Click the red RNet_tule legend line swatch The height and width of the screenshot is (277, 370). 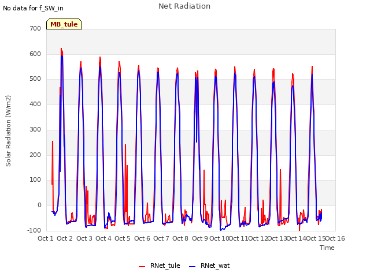tap(142, 266)
